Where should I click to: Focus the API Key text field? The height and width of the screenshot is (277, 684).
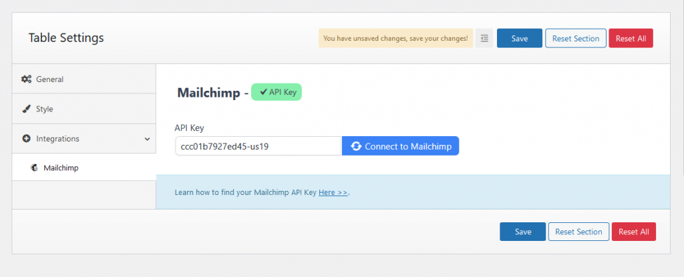tap(259, 146)
